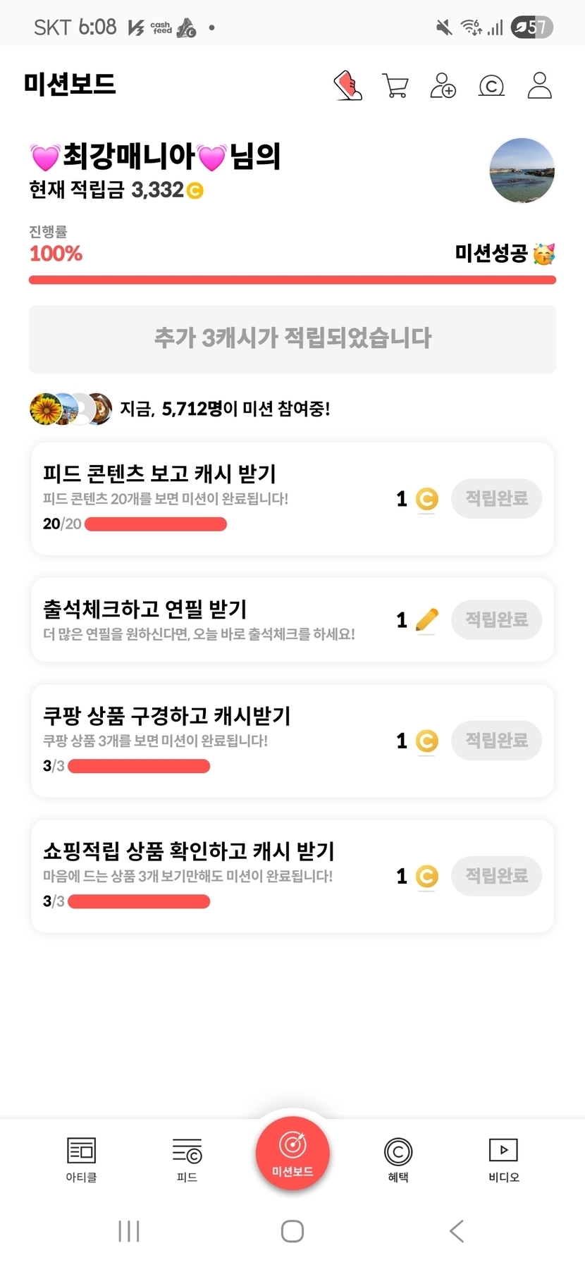This screenshot has width=585, height=1267.
Task: Open the 혜택 tab
Action: tap(398, 1159)
